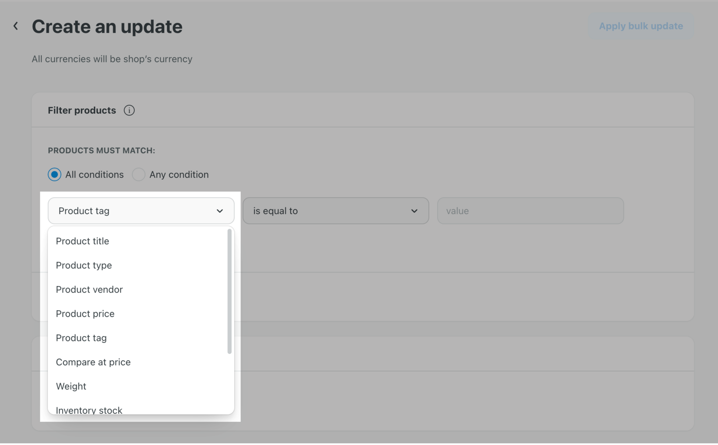Viewport: 718px width, 445px height.
Task: Open Filter products info icon
Action: (x=129, y=110)
